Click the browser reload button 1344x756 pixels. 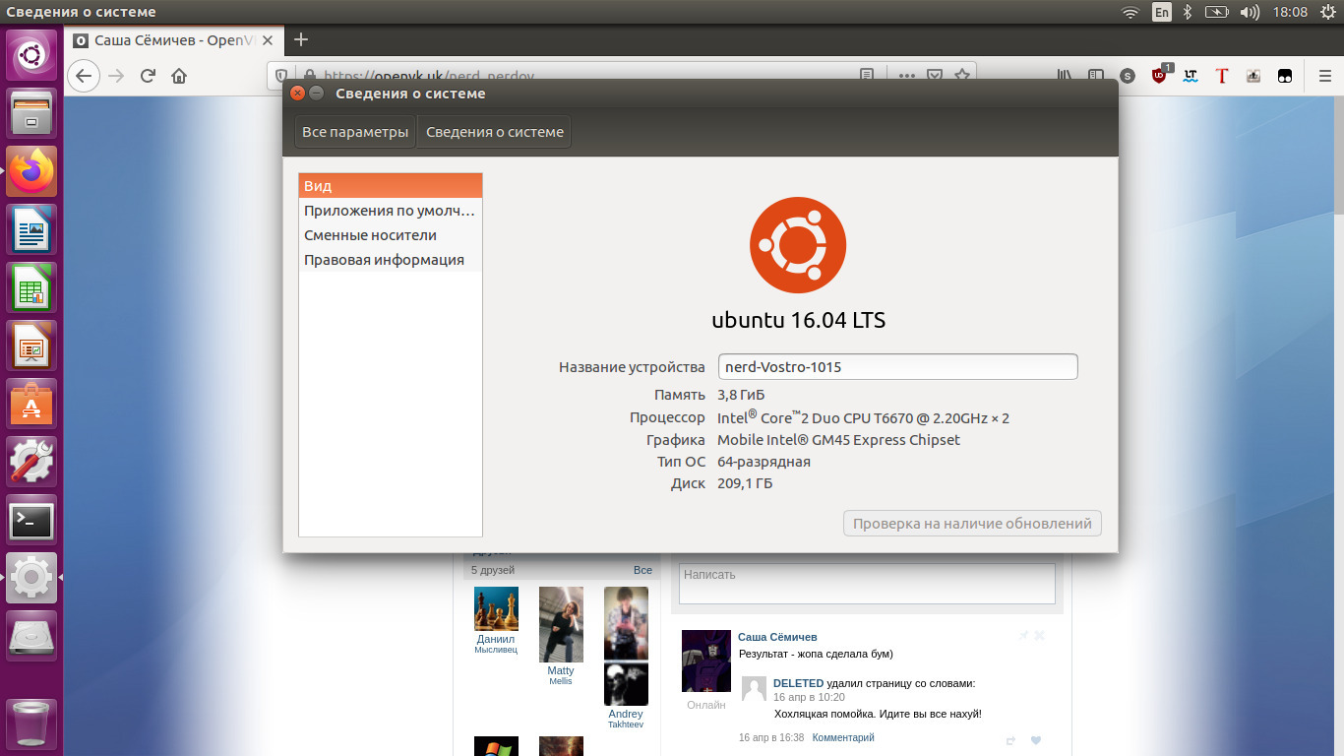point(148,76)
